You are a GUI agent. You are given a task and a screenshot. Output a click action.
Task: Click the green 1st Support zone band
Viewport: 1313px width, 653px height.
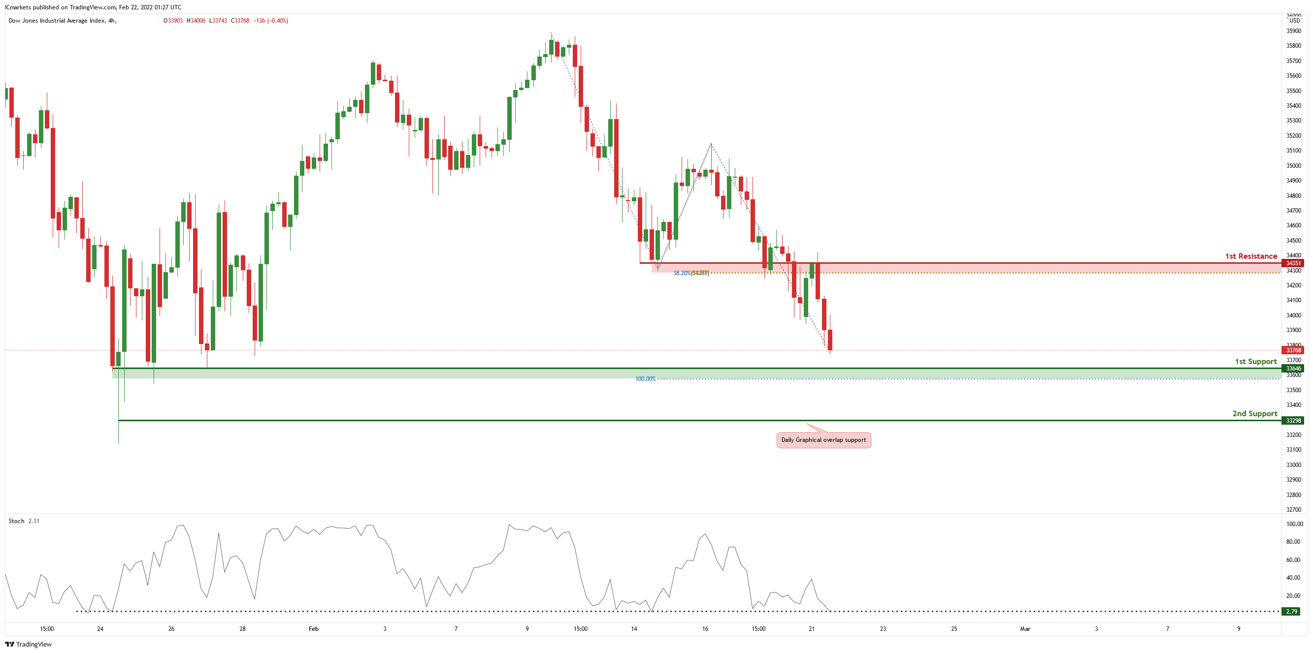(x=696, y=374)
